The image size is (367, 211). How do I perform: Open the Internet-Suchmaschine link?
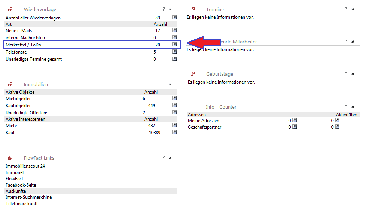(x=28, y=197)
